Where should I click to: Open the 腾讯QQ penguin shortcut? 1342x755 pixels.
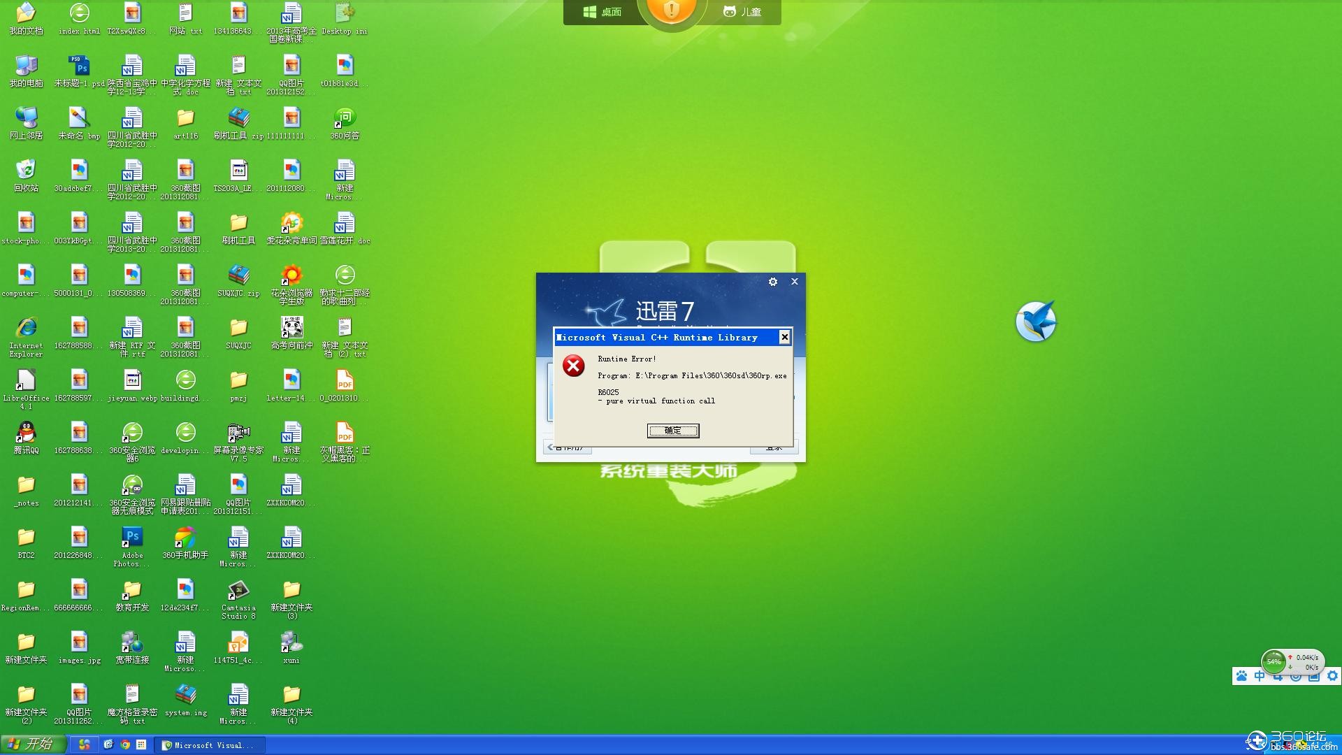(x=26, y=438)
